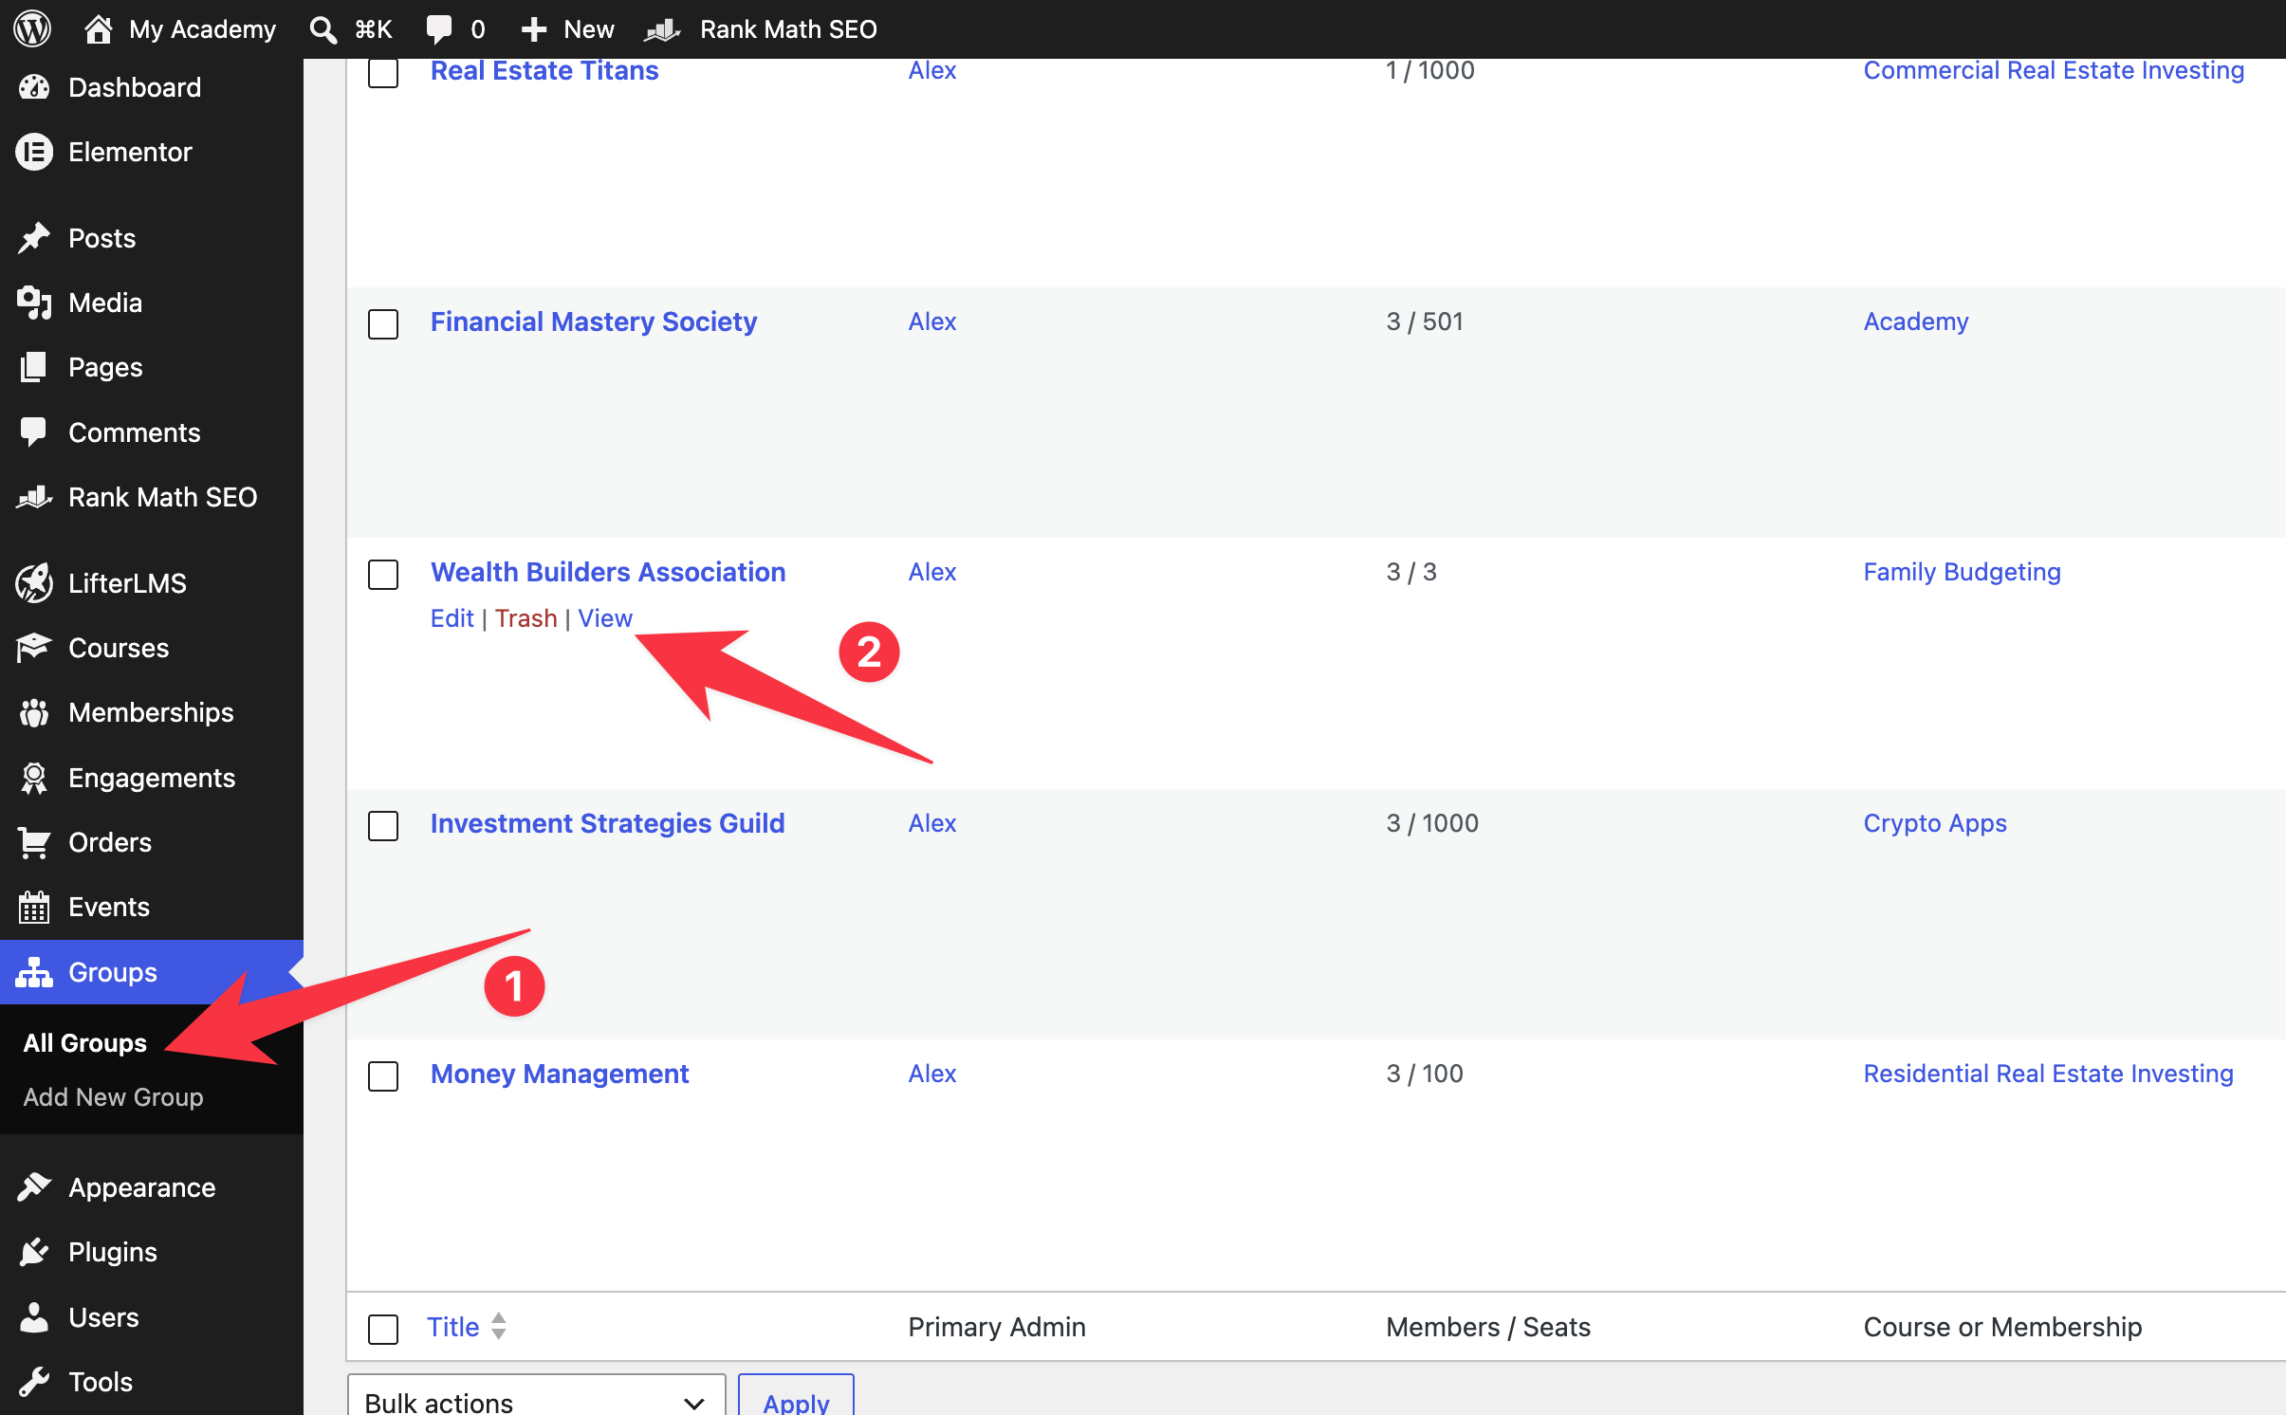The image size is (2286, 1415).
Task: Open the Family Budgeting course link
Action: tap(1962, 572)
